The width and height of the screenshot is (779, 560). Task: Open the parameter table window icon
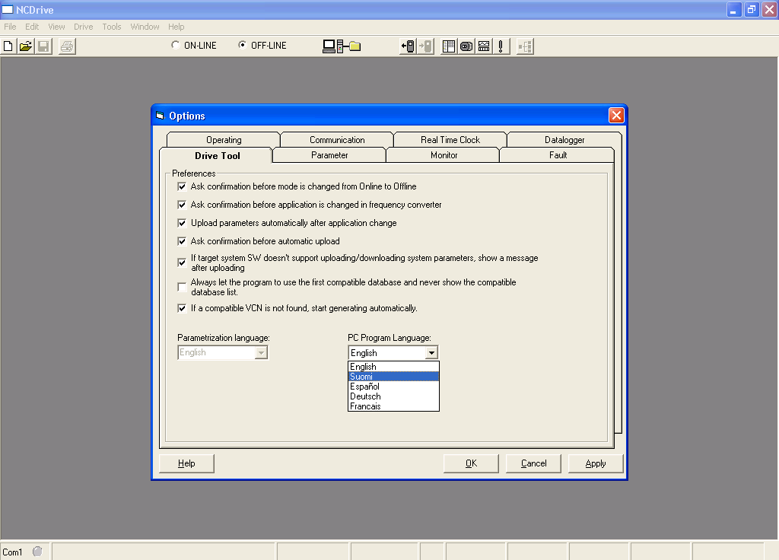click(449, 46)
